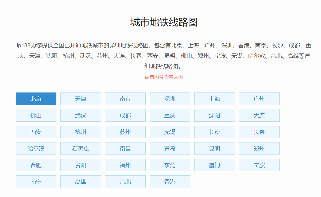
Task: Switch to the 天津 subway map
Action: point(81,99)
